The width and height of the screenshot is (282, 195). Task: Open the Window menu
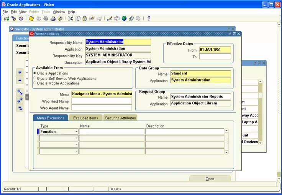(59, 12)
